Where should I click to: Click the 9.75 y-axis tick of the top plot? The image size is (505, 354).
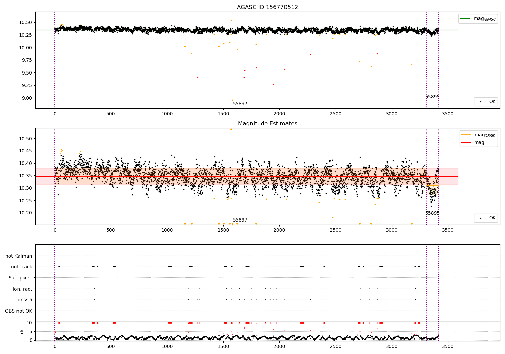[x=27, y=60]
